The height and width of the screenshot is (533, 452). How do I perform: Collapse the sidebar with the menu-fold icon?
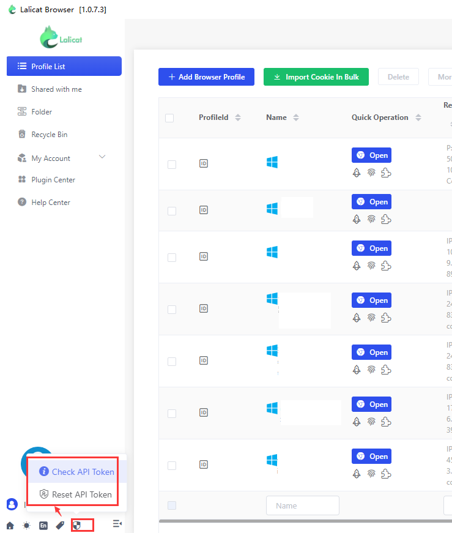click(117, 524)
